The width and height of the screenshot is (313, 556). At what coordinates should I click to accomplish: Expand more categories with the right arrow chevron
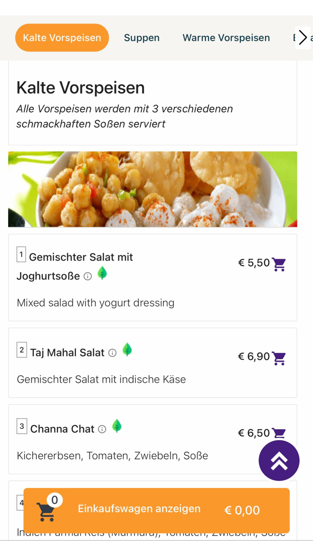[x=302, y=38]
